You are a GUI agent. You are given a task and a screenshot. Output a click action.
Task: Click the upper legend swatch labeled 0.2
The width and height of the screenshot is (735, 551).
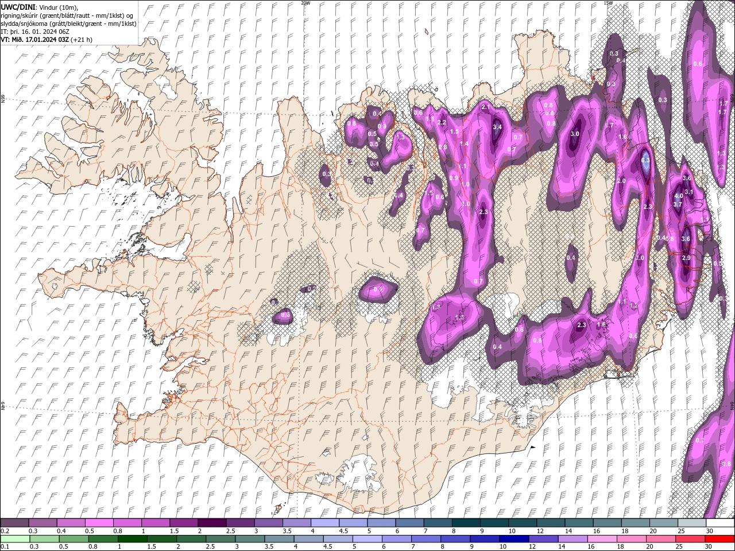pyautogui.click(x=14, y=523)
